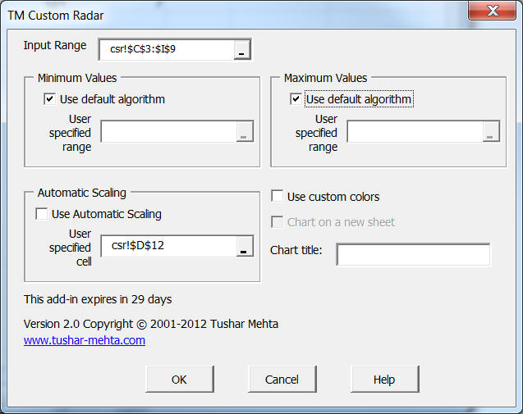Open the www.tushar-mehta.com link

[x=85, y=340]
